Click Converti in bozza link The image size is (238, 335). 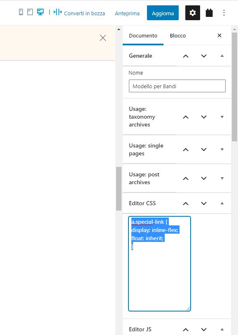click(x=84, y=13)
